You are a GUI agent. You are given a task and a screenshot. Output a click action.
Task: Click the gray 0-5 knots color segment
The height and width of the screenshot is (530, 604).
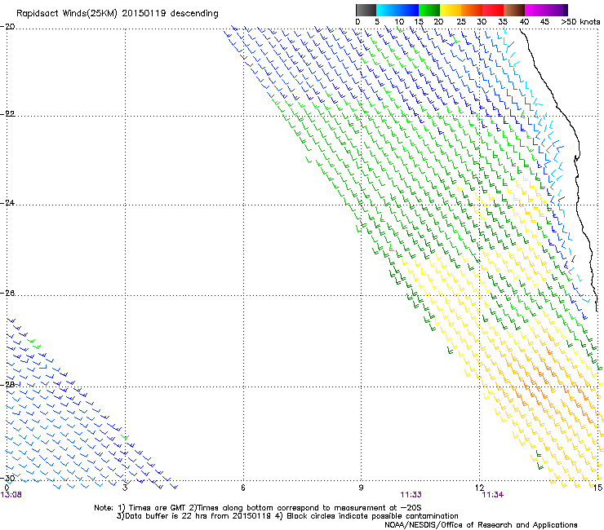pyautogui.click(x=366, y=10)
